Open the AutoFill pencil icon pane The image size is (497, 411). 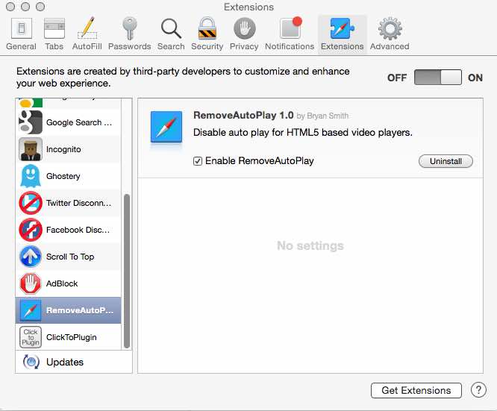[87, 34]
